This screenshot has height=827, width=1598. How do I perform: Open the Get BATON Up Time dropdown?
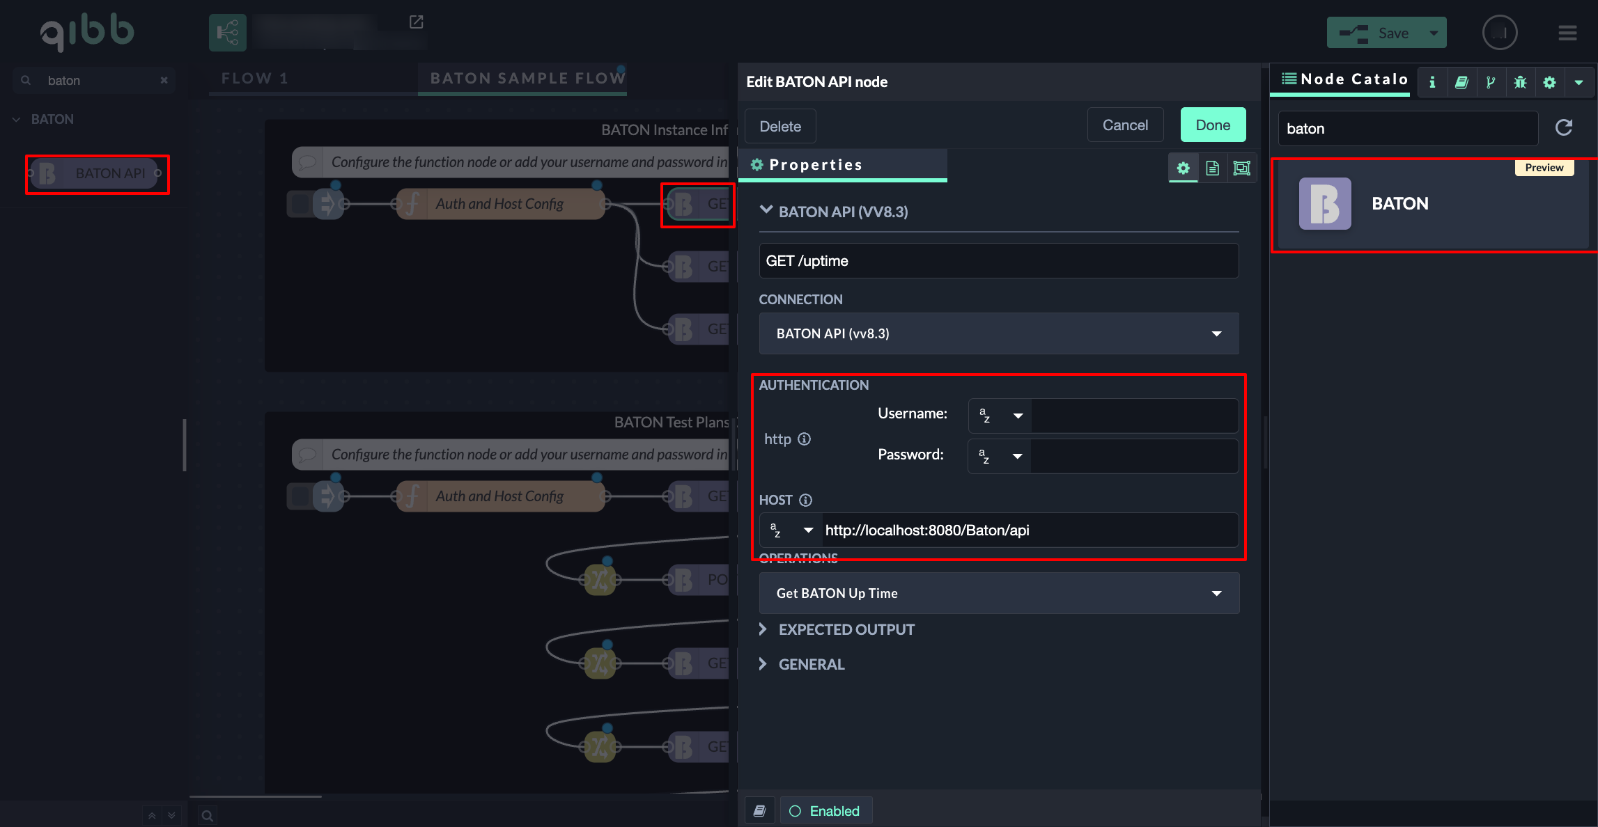[998, 593]
